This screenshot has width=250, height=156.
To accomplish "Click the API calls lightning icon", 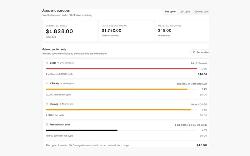I will click(47, 83).
